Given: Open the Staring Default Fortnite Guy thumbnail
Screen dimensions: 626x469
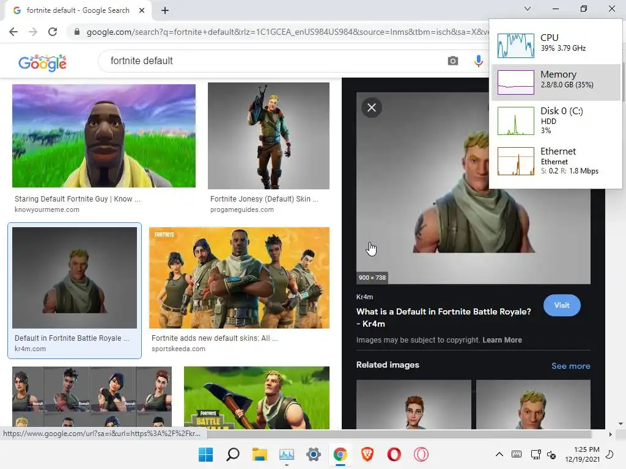Looking at the screenshot, I should pyautogui.click(x=104, y=136).
